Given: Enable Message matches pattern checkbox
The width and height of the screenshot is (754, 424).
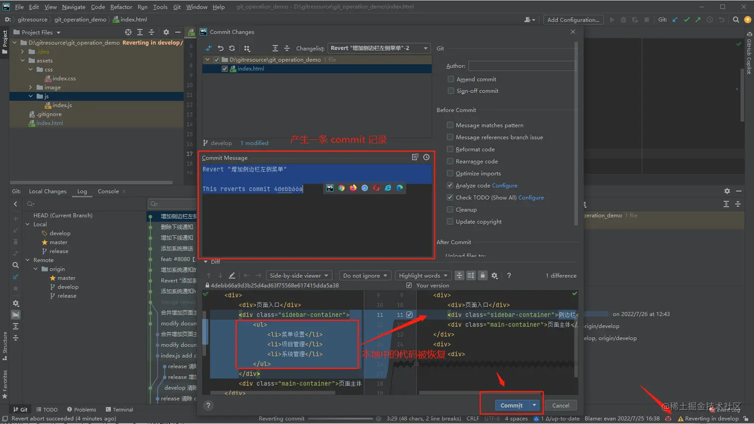Looking at the screenshot, I should coord(450,125).
